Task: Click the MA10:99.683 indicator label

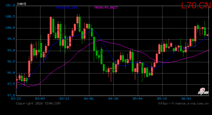Action: pos(67,8)
